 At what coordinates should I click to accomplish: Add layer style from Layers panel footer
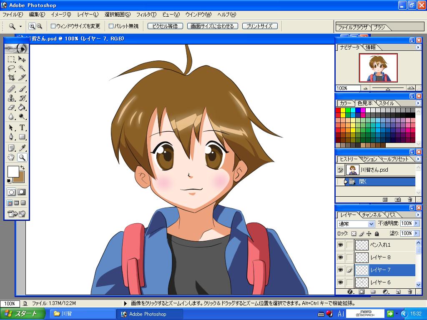350,292
